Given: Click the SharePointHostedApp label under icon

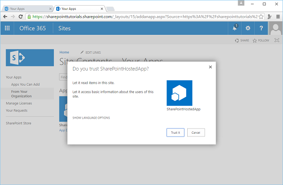Looking at the screenshot, I should pos(183,109).
